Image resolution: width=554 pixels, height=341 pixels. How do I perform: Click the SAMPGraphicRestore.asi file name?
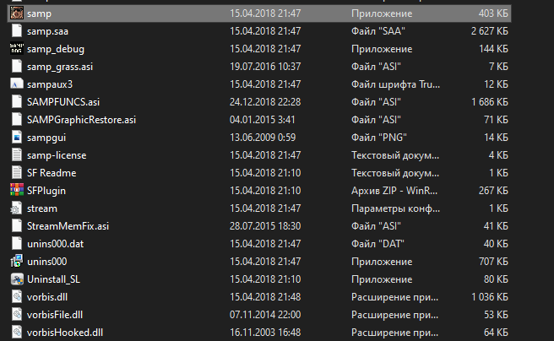coord(81,120)
